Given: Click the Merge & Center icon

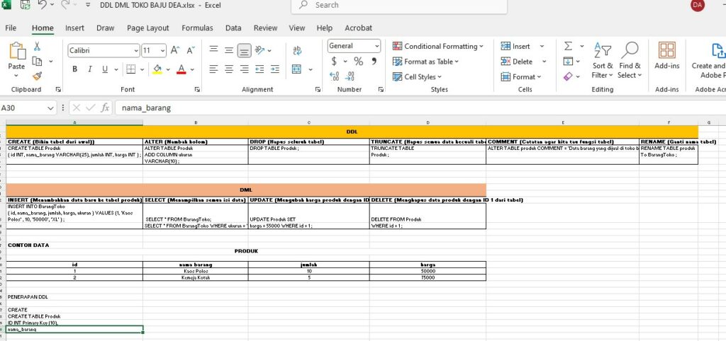Looking at the screenshot, I should pyautogui.click(x=298, y=69).
